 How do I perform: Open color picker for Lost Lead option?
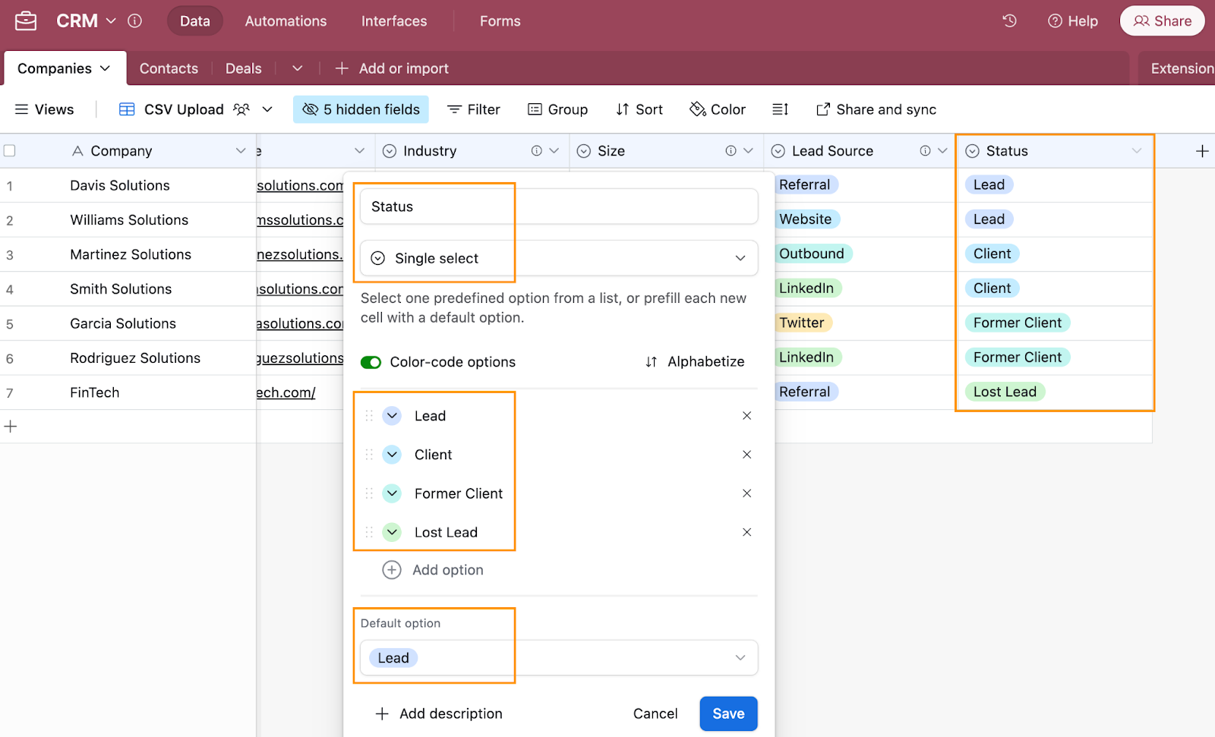tap(392, 532)
